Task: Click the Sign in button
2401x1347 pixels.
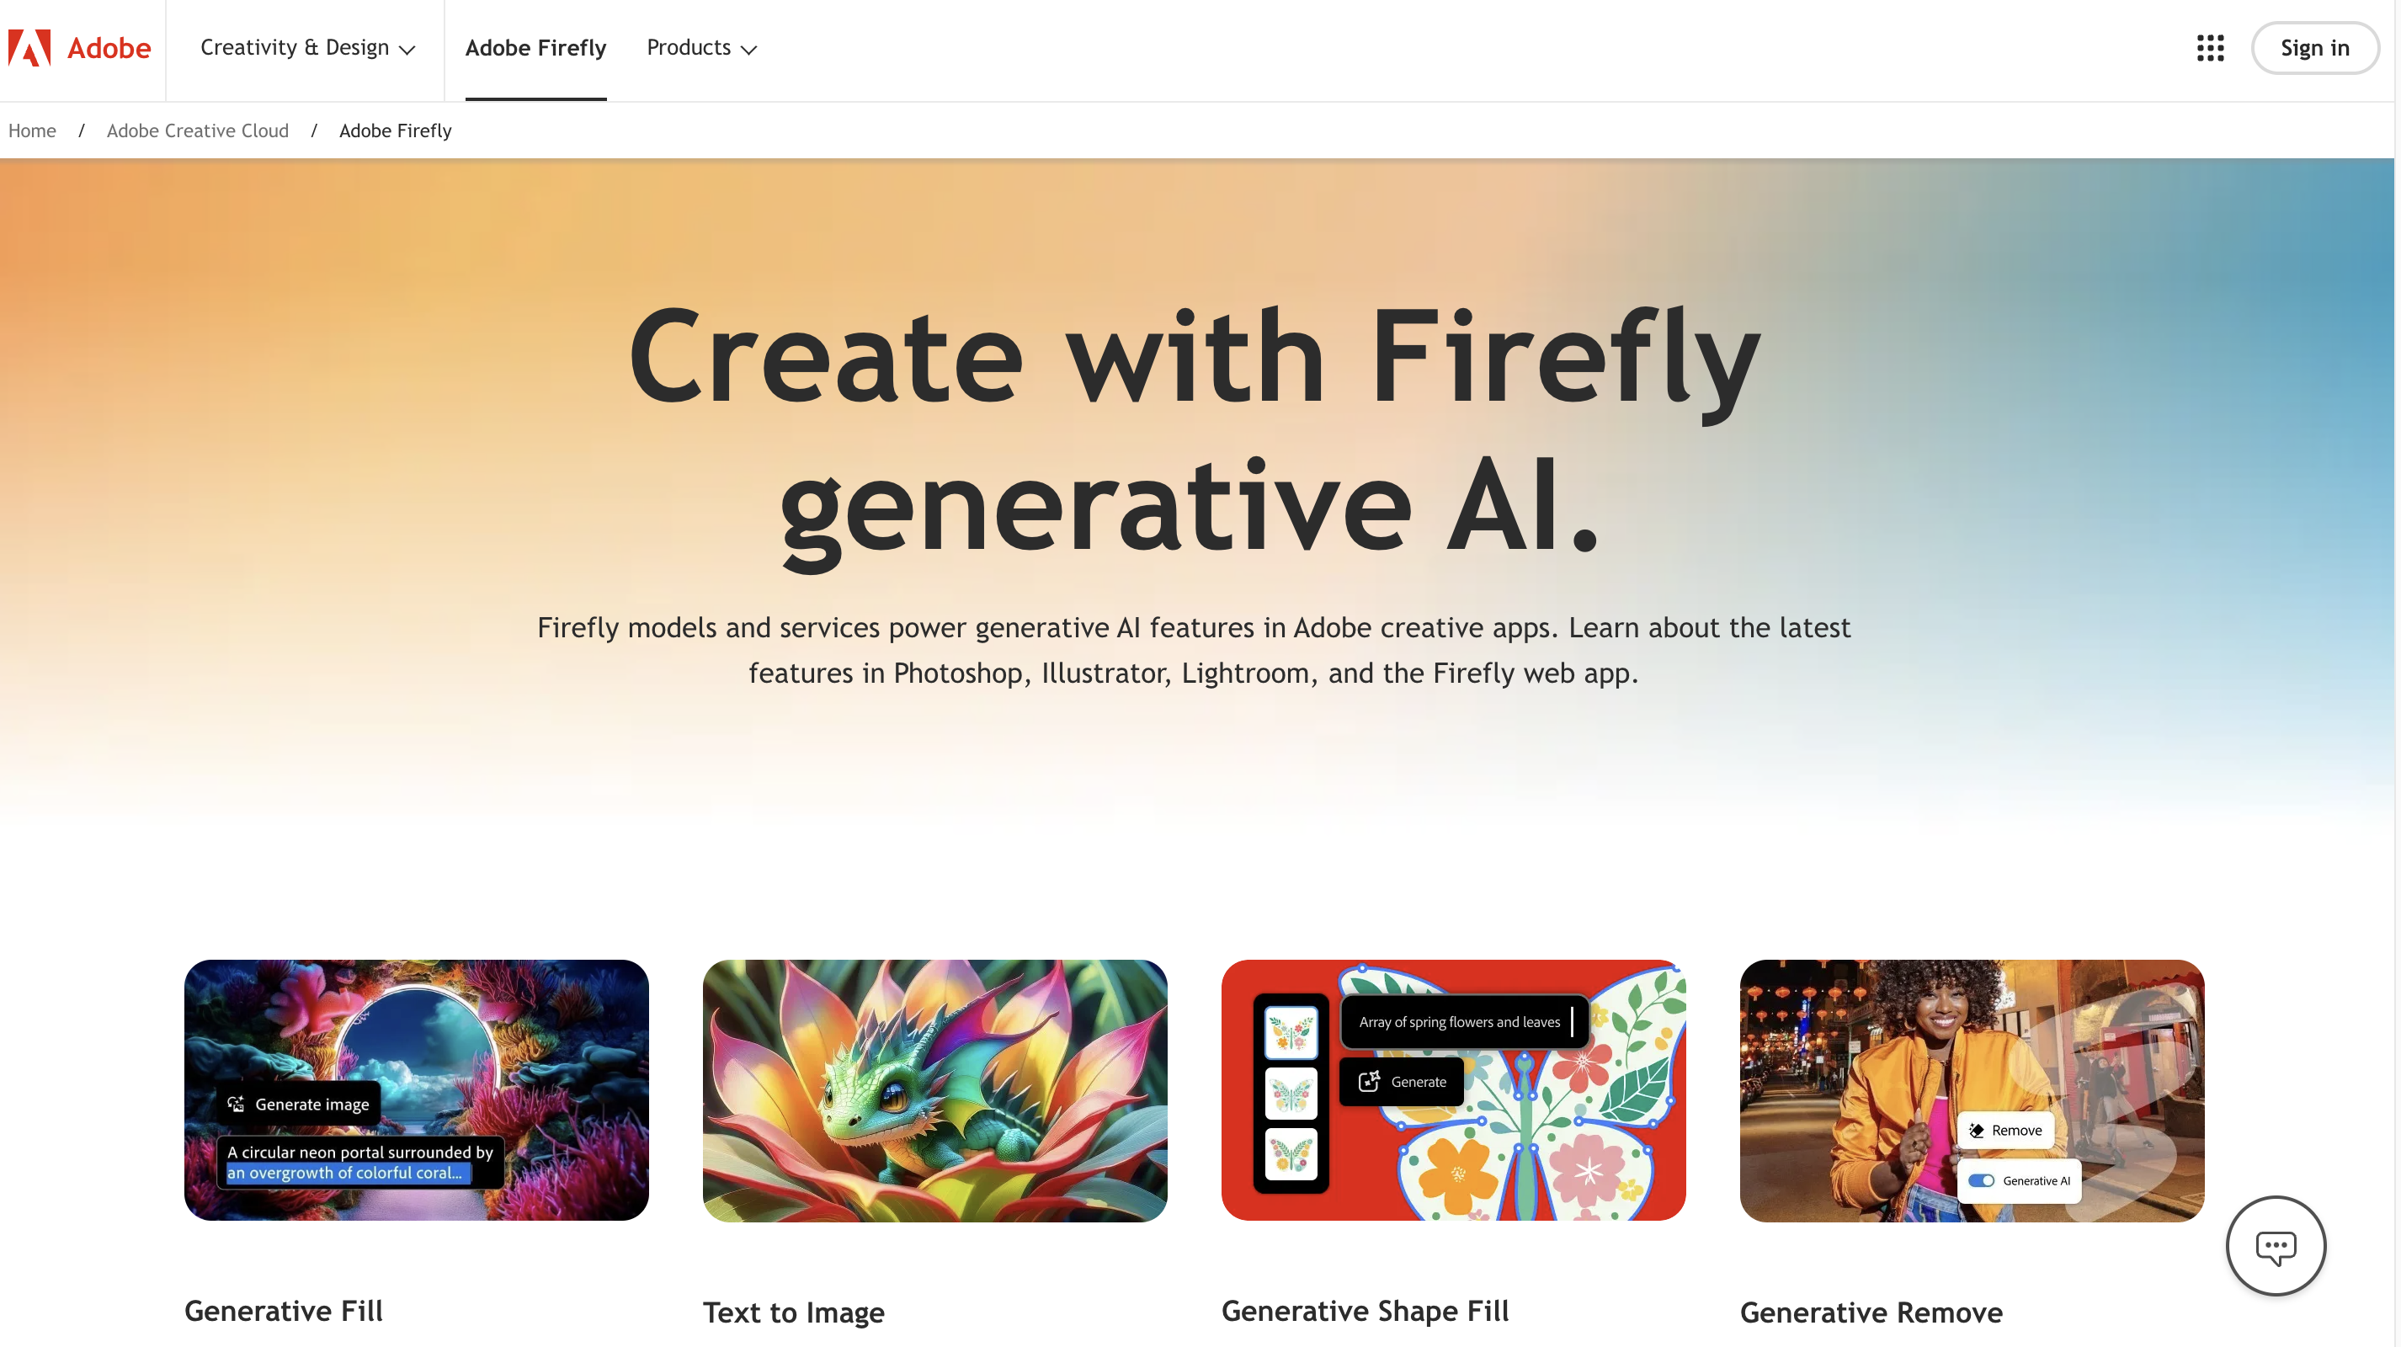Action: (x=2314, y=47)
